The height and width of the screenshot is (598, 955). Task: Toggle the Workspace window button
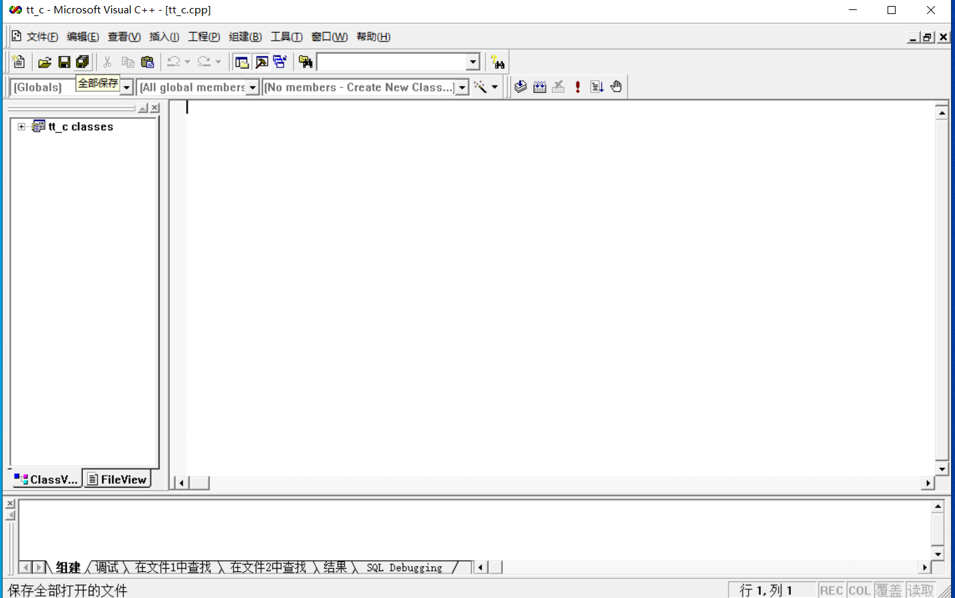(x=242, y=62)
